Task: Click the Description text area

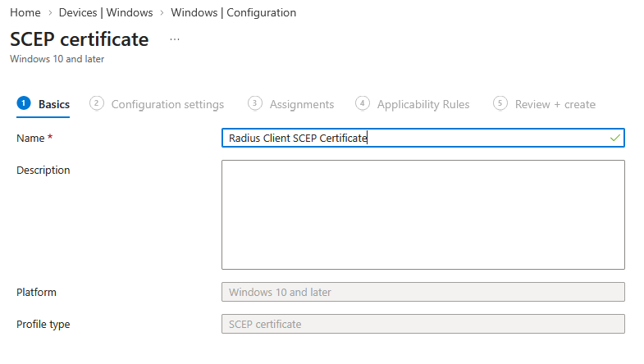Action: 423,215
